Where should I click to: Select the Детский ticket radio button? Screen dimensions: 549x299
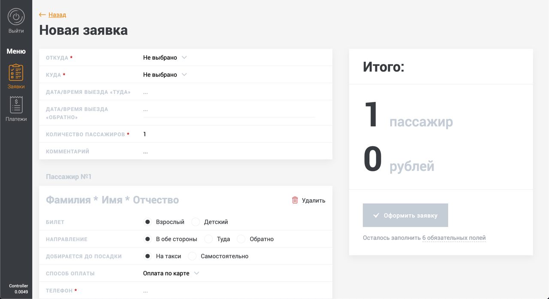tap(196, 222)
